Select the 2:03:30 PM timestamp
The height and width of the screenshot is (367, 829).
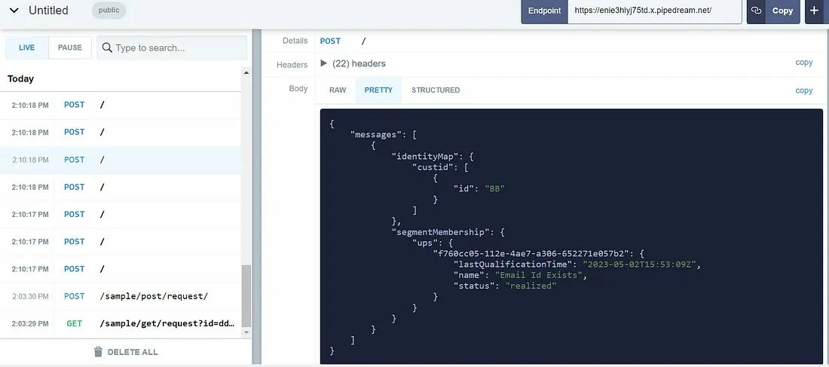tap(31, 297)
